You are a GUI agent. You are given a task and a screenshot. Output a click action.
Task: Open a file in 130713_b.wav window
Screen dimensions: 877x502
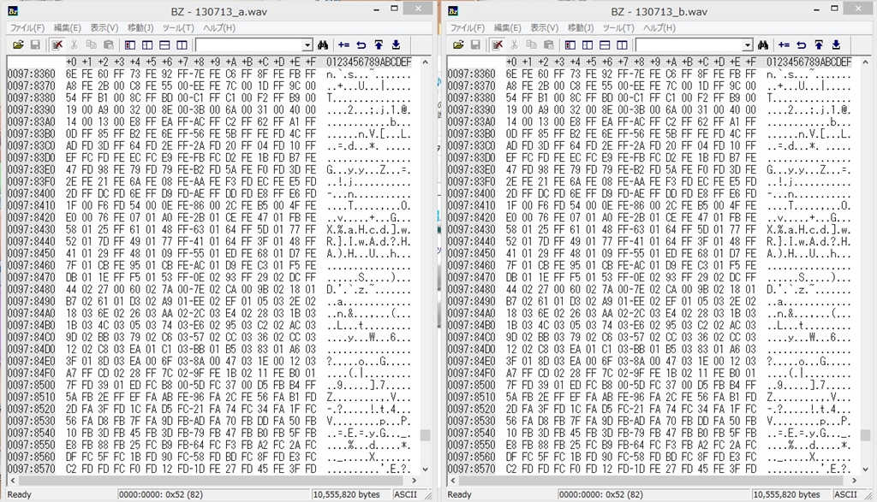point(458,44)
